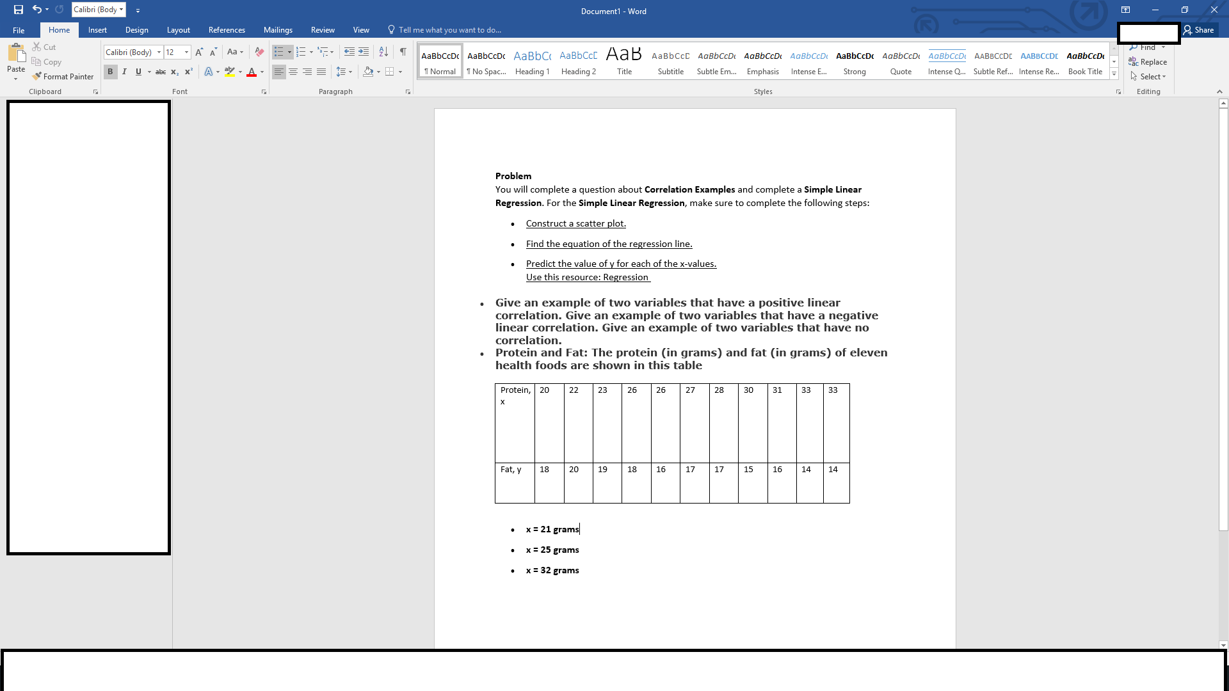Click the Share button
1229x691 pixels.
[x=1200, y=29]
